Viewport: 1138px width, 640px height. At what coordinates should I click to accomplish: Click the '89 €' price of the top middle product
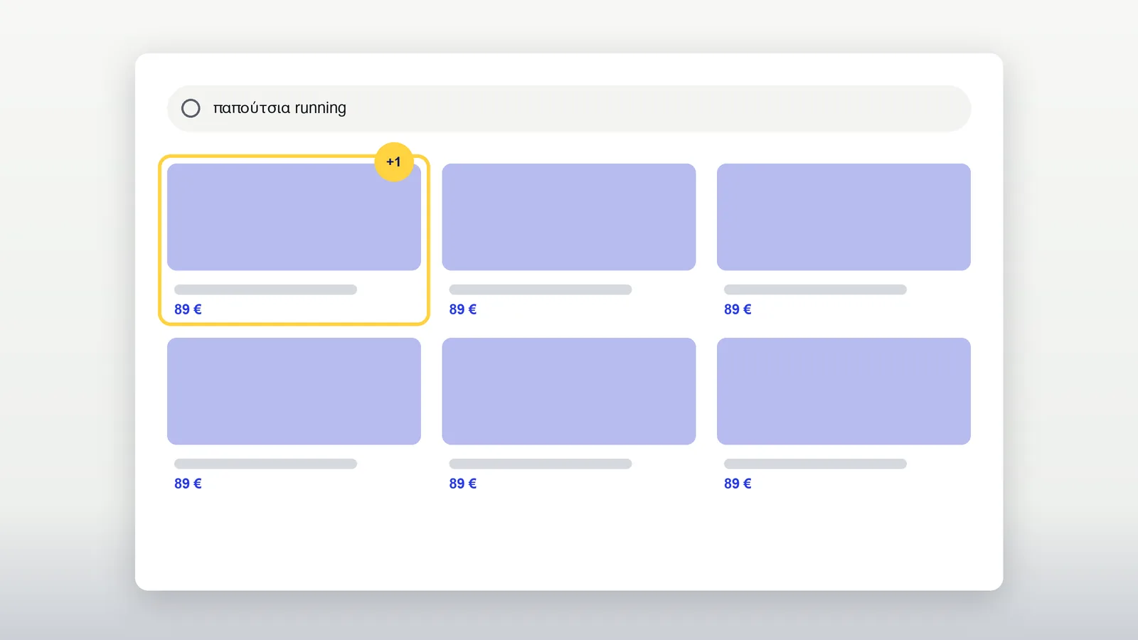[x=463, y=309]
